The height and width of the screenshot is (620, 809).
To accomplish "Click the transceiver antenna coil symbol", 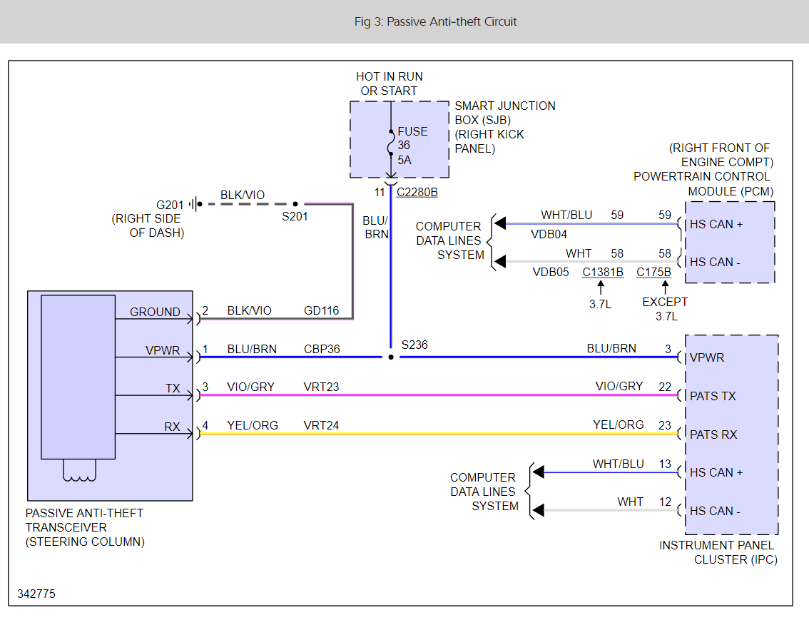I will point(78,471).
